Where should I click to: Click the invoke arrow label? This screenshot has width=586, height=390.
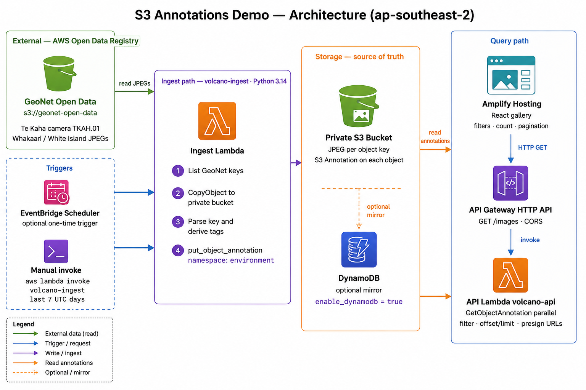pyautogui.click(x=530, y=240)
